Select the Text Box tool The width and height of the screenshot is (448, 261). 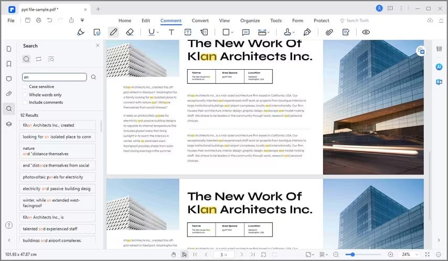point(188,32)
